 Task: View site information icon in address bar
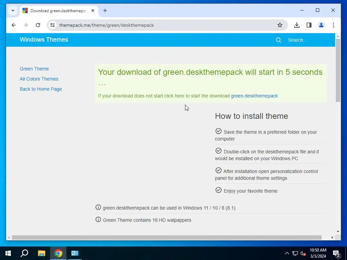point(53,25)
